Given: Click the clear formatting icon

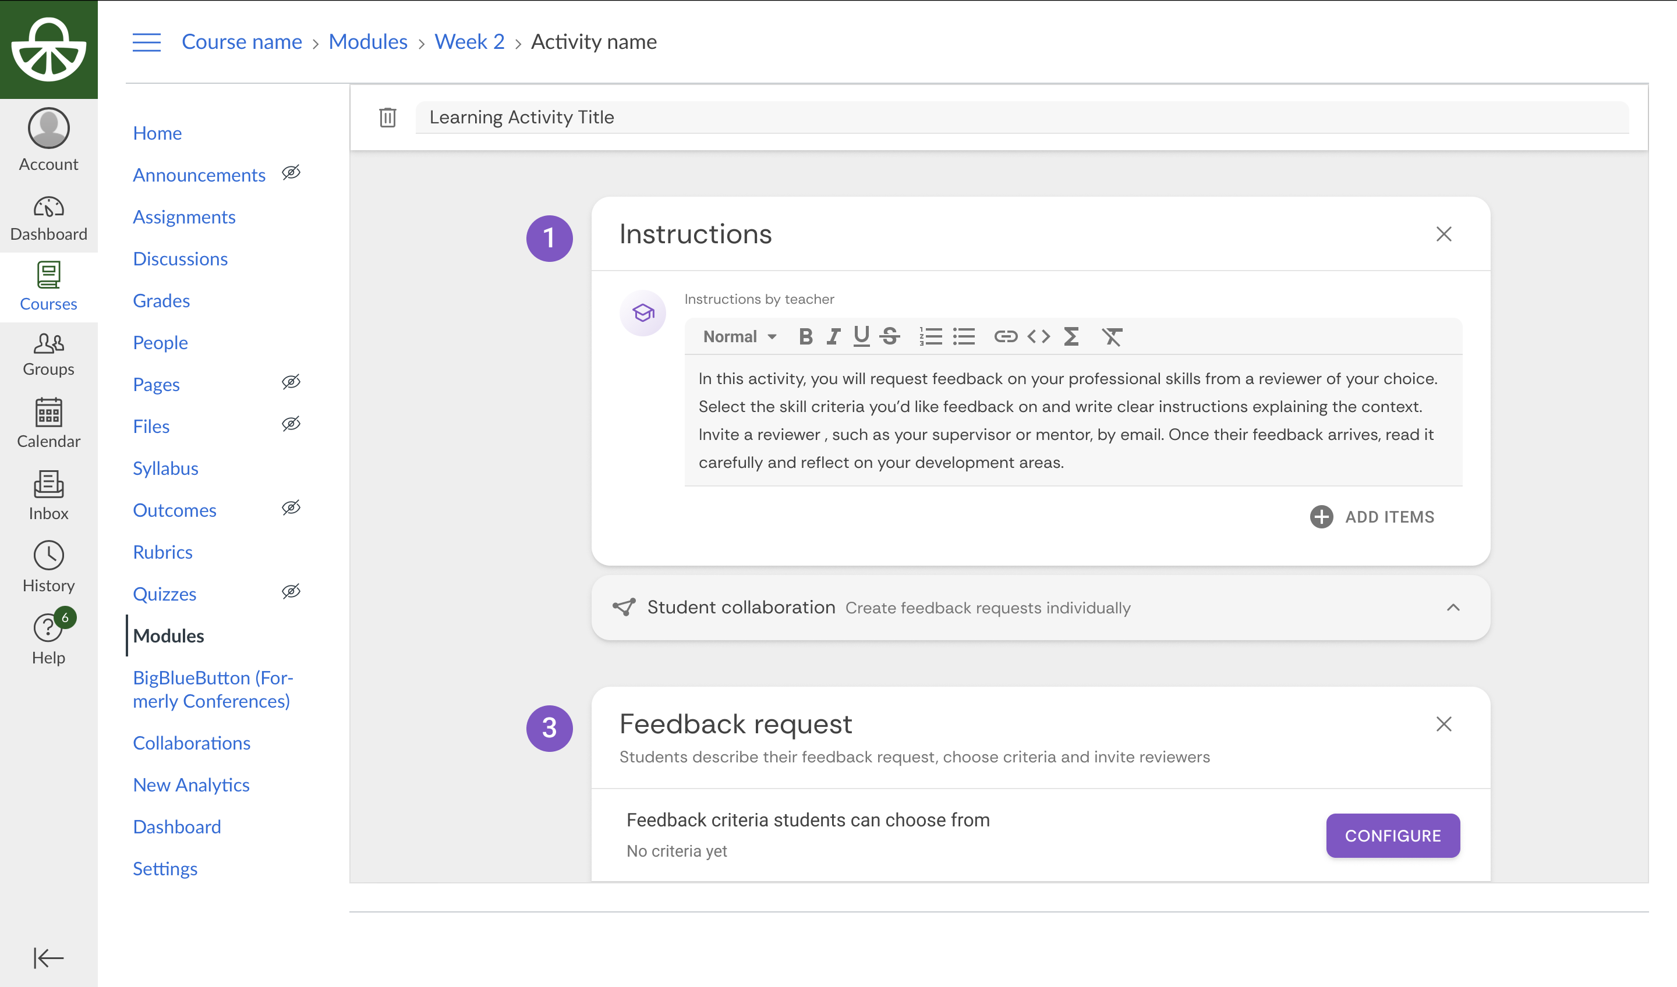Looking at the screenshot, I should click(x=1112, y=336).
